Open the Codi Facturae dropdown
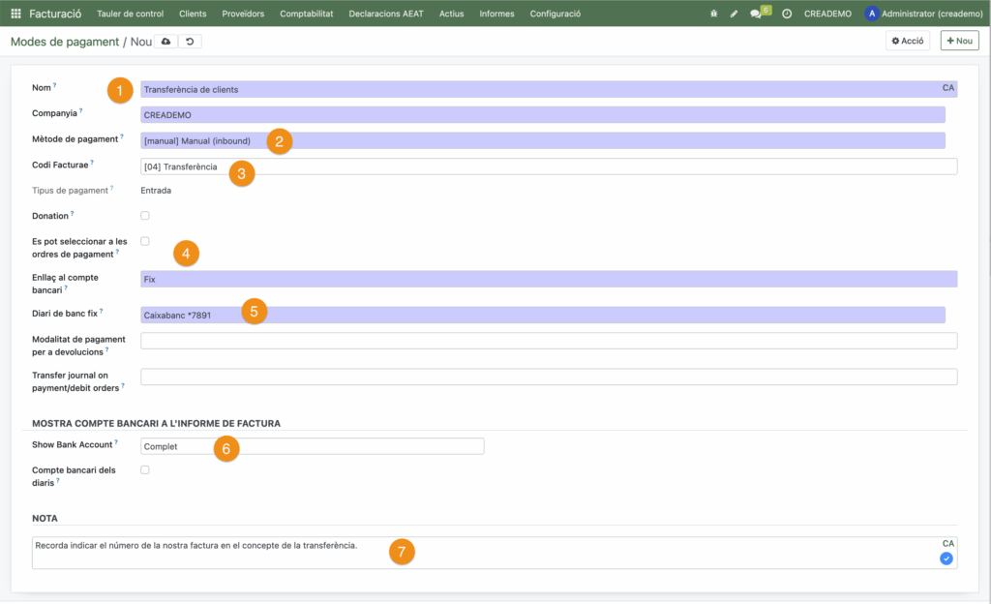Viewport: 991px width, 604px height. click(x=548, y=166)
